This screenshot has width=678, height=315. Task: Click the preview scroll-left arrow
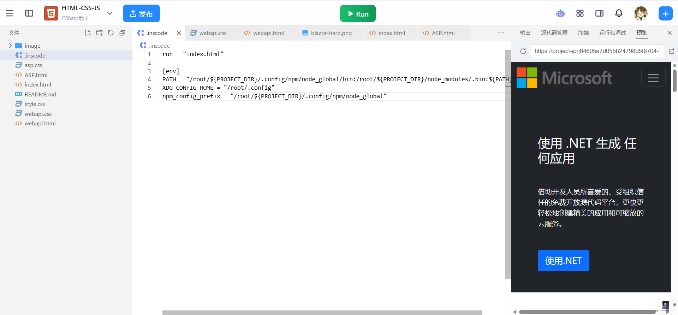pos(515,312)
